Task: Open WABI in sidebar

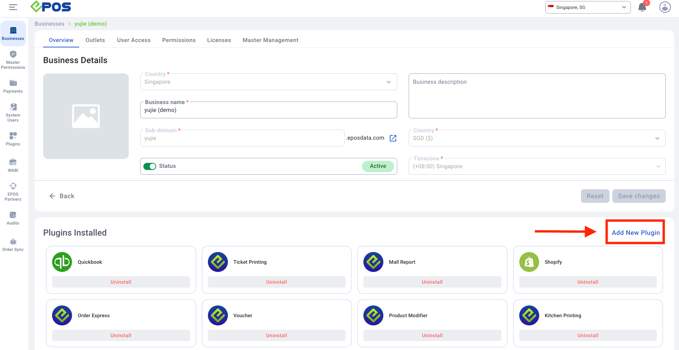Action: (x=13, y=165)
